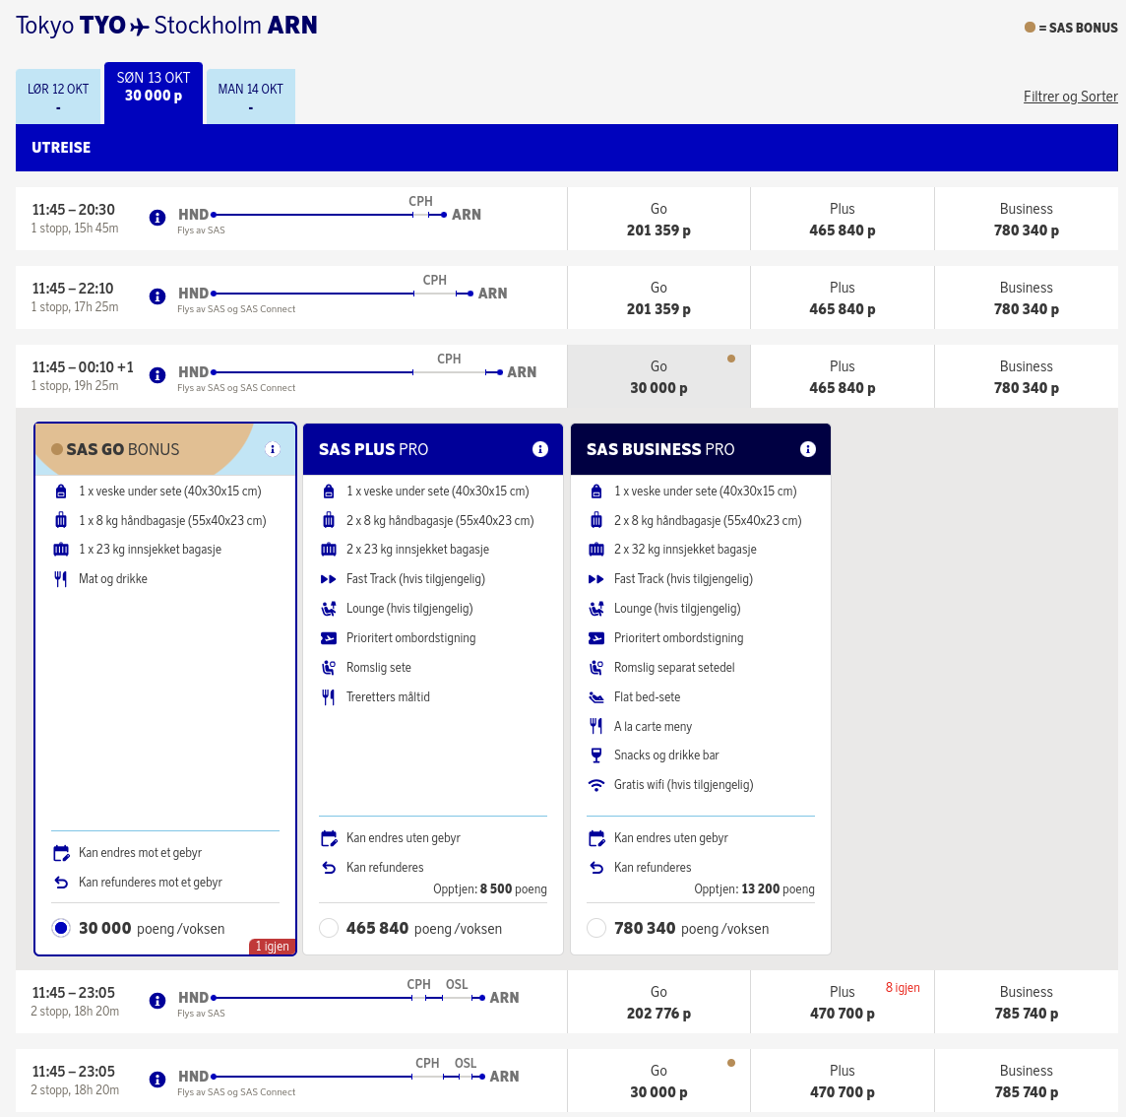The image size is (1126, 1117).
Task: Expand Plus fare for the 11:45 – 22:10 flight
Action: 843,297
